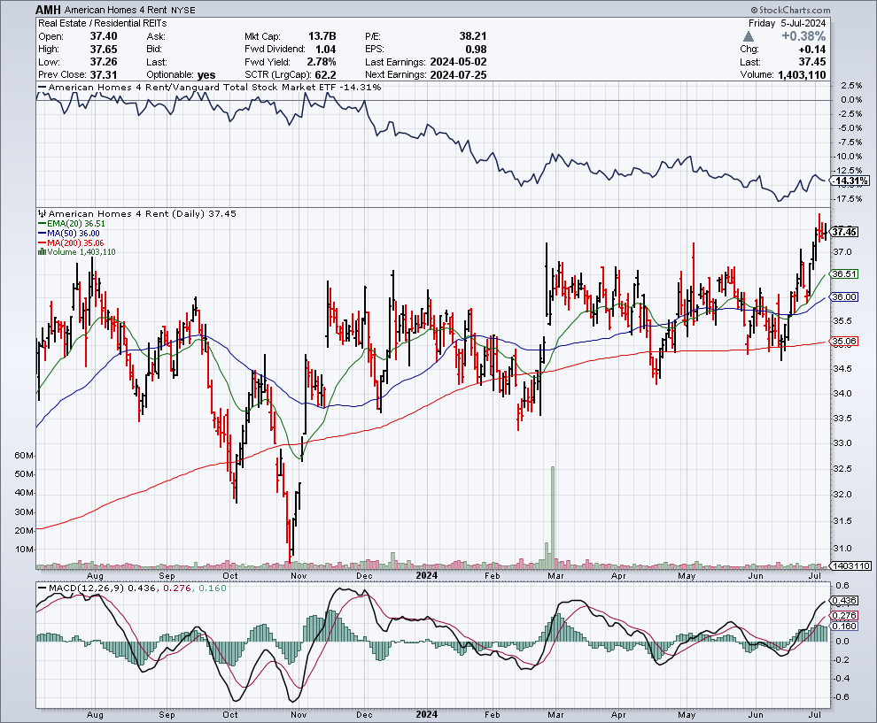Click the 1403110 volume axis label
The width and height of the screenshot is (877, 723).
click(850, 566)
